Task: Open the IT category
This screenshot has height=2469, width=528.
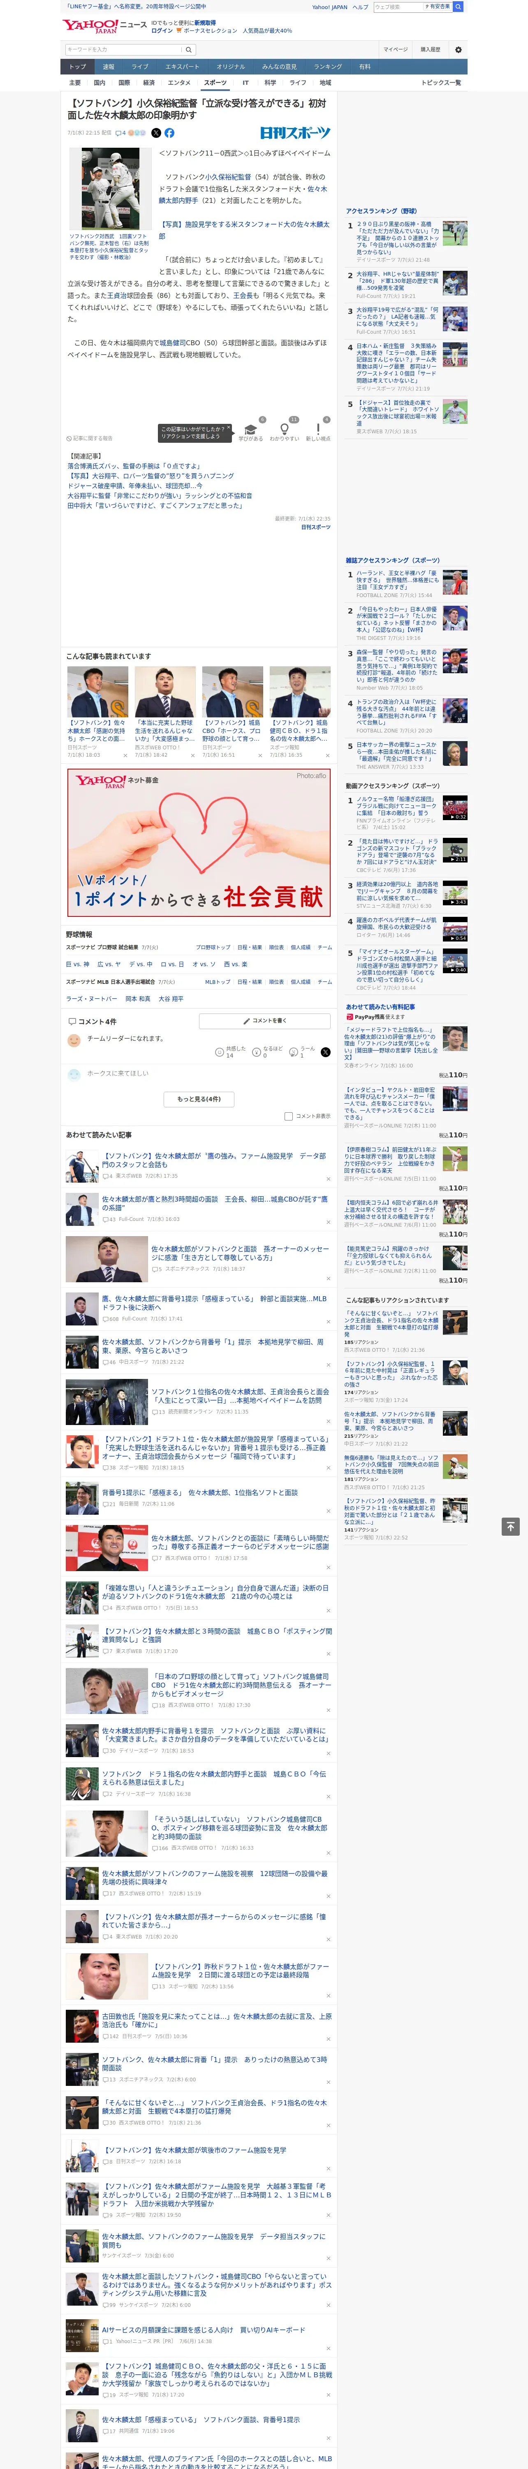Action: coord(245,82)
